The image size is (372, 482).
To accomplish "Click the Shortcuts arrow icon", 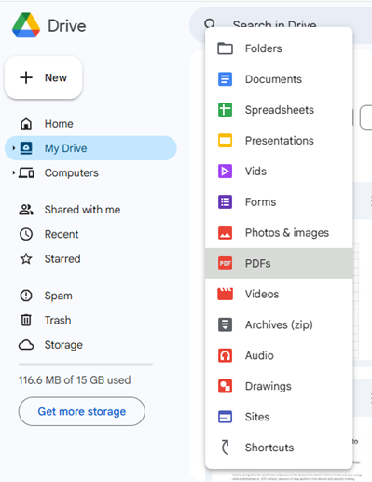I will [225, 448].
